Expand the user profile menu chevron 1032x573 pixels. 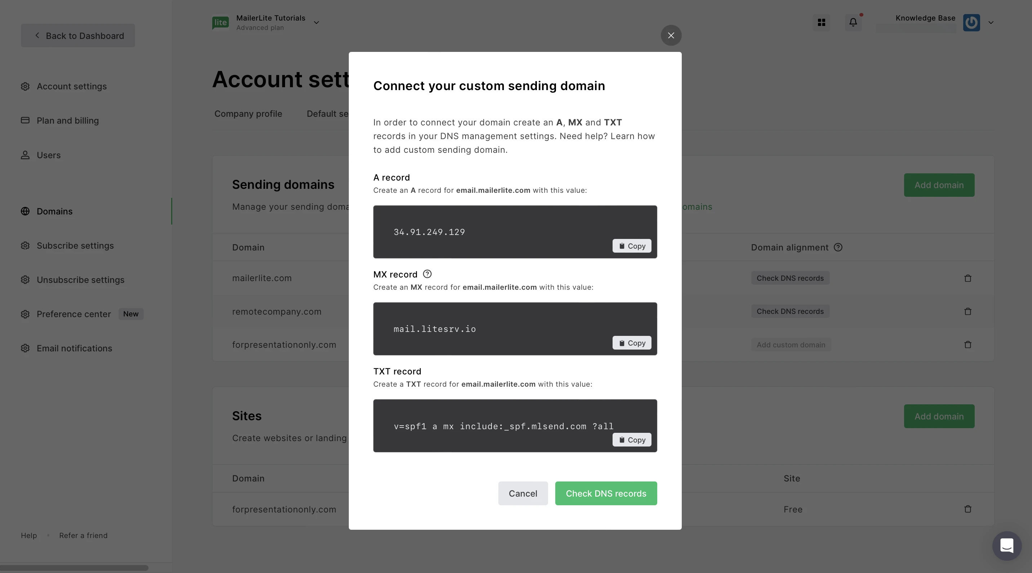click(991, 22)
